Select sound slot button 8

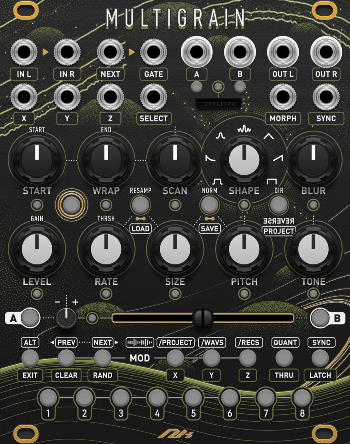click(302, 398)
